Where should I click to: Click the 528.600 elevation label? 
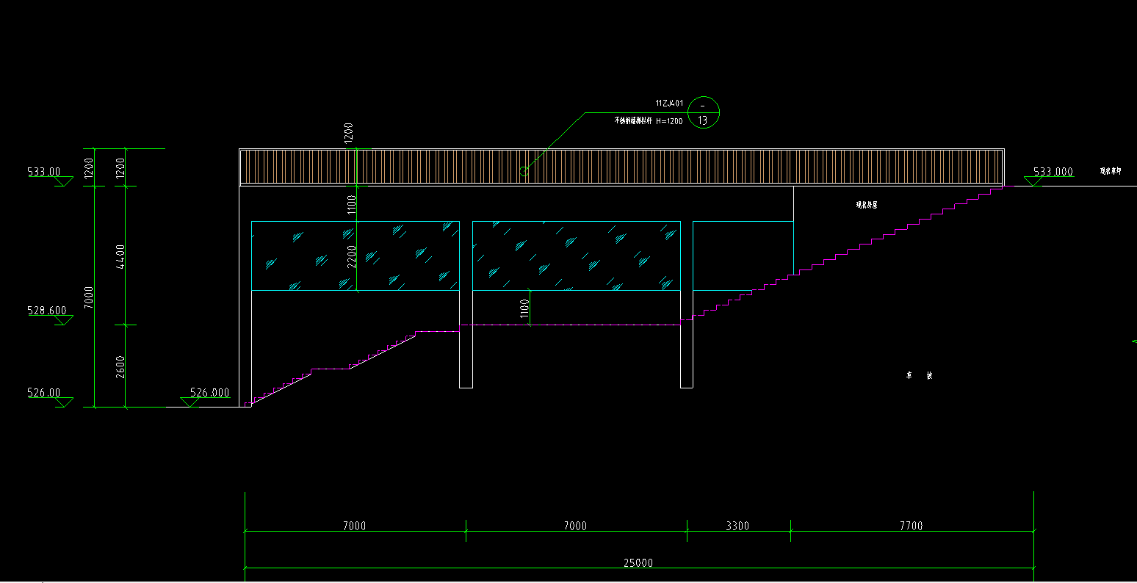click(x=47, y=311)
